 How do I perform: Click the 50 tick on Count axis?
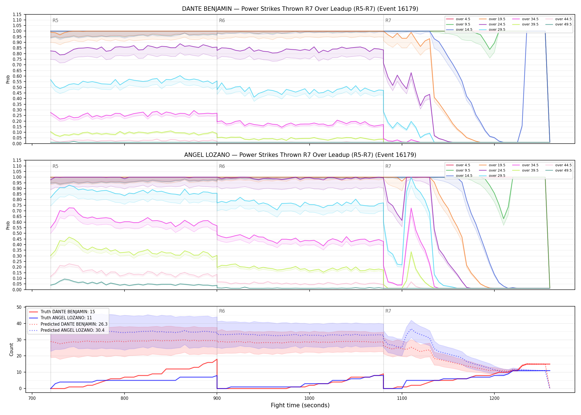[19, 307]
